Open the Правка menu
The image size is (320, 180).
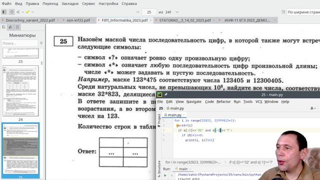[x=32, y=3]
